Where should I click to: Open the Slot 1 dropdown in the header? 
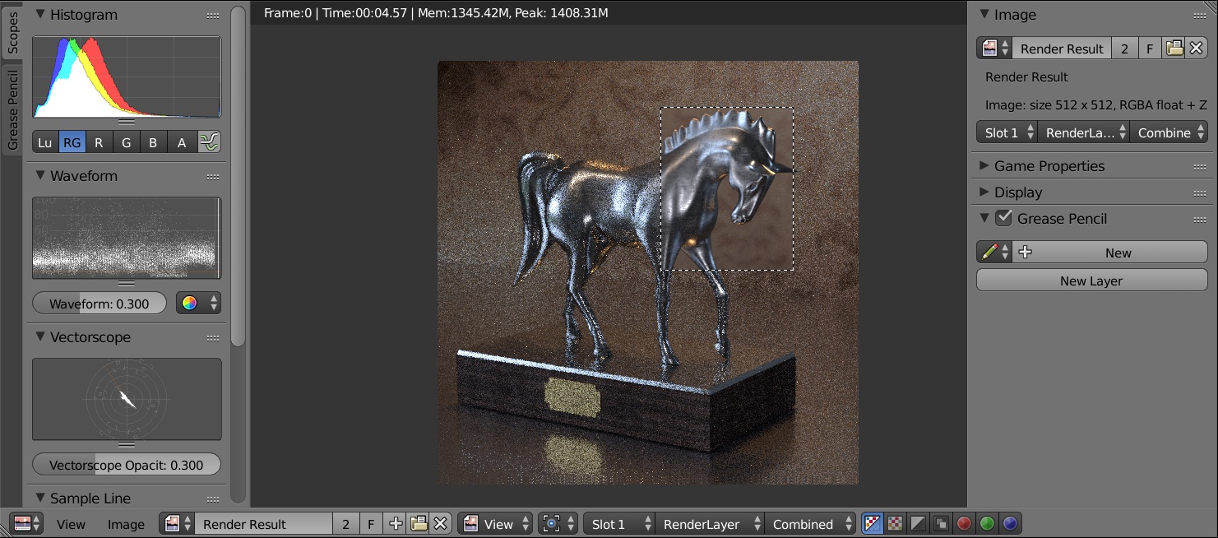pyautogui.click(x=620, y=524)
